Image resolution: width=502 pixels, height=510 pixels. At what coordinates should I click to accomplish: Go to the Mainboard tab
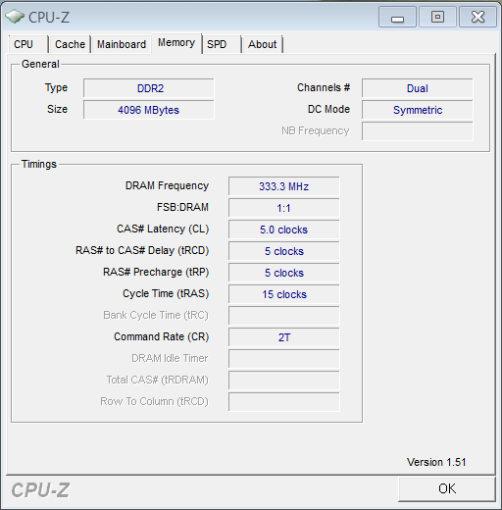pos(122,44)
